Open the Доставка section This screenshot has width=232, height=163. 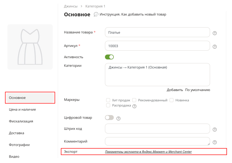[16, 133]
